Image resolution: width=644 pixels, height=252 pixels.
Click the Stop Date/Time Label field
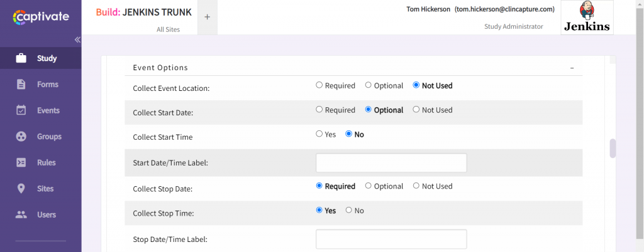(391, 239)
